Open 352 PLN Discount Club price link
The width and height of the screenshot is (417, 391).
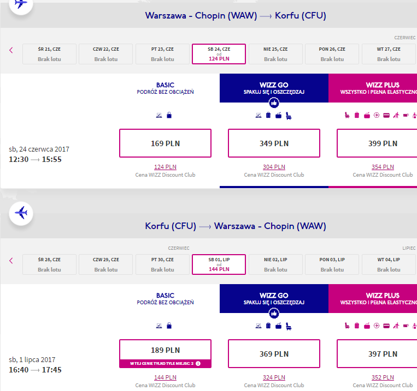[x=383, y=377]
